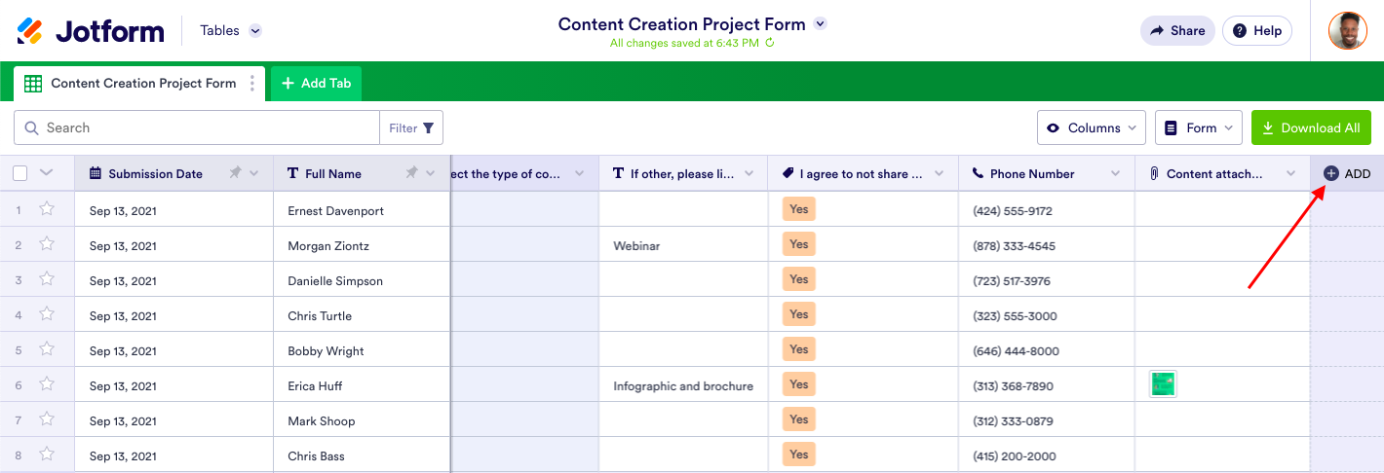Click the Share button
1384x473 pixels.
(1177, 31)
